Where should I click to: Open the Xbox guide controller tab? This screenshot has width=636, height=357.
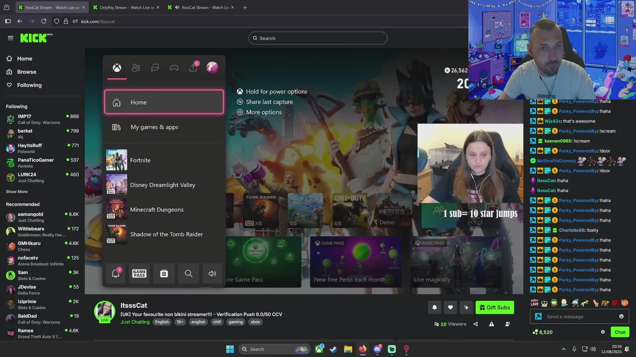coord(174,68)
